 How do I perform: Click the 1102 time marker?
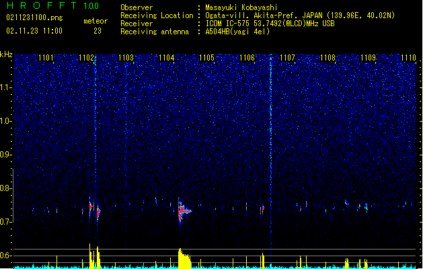tap(86, 58)
